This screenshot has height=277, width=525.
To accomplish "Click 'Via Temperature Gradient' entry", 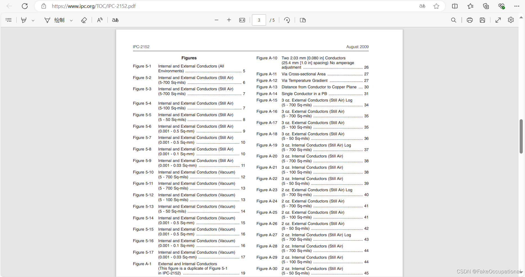I will [305, 80].
